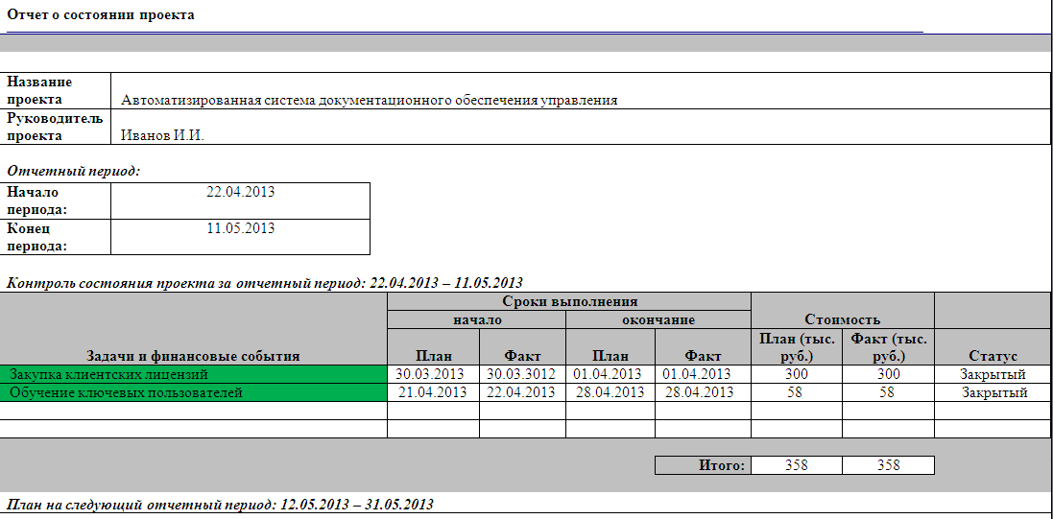Click the "Задачи и финансовые события" column header
This screenshot has height=519, width=1053.
[193, 356]
